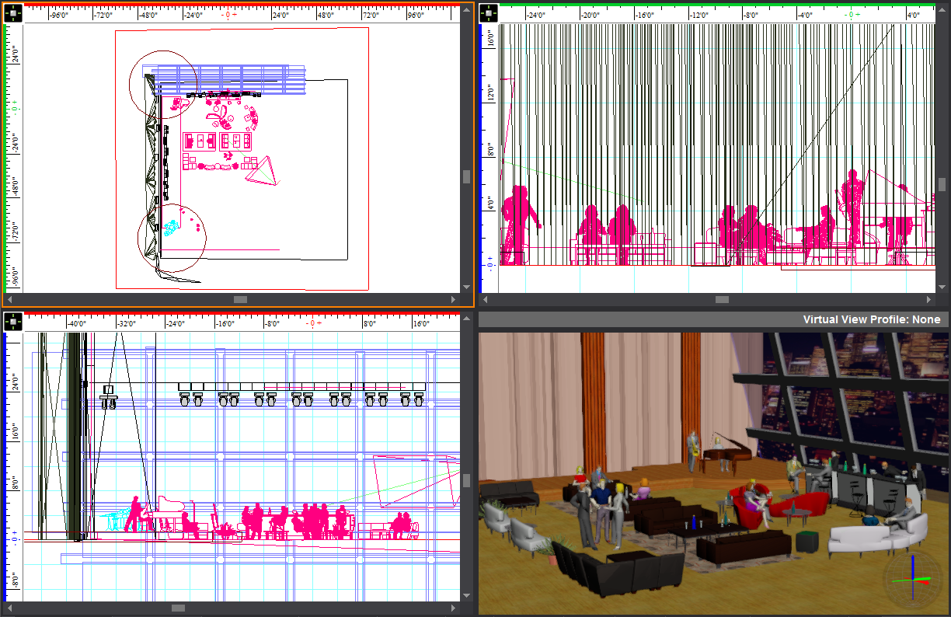Click the plan view horizontal scrollbar thumb
951x617 pixels.
click(241, 299)
